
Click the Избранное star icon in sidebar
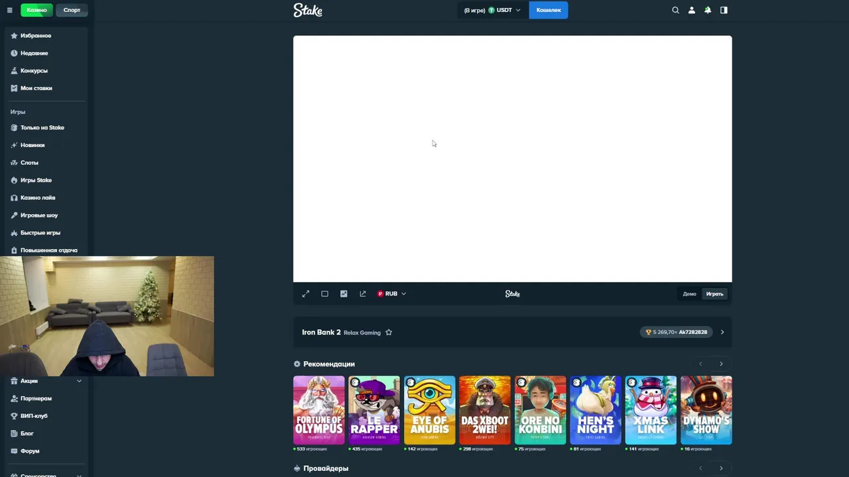tap(14, 36)
